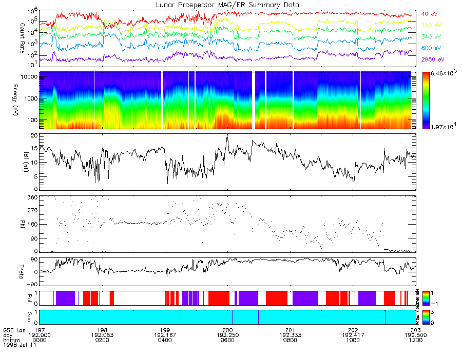This screenshot has width=462, height=359.
Task: Click GSE longitude tick '203'
Action: [416, 330]
